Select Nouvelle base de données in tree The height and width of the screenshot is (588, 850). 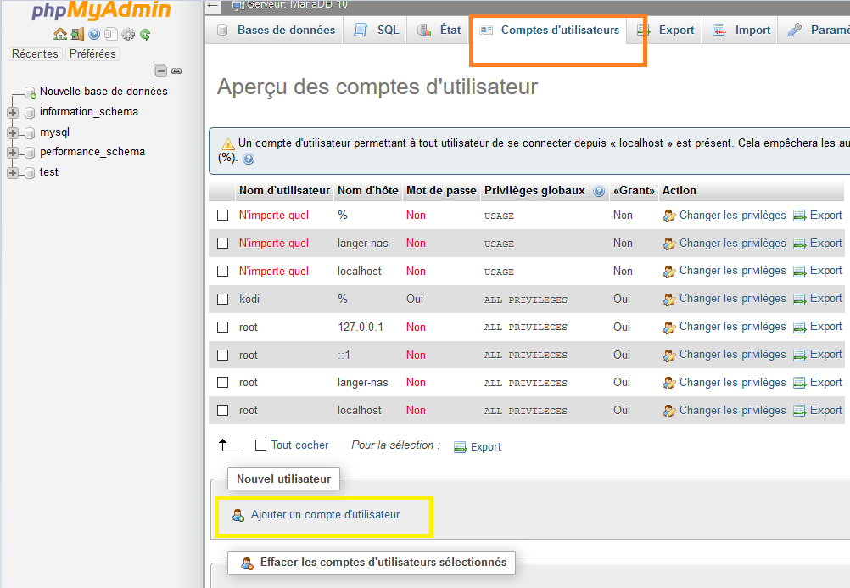[x=103, y=92]
